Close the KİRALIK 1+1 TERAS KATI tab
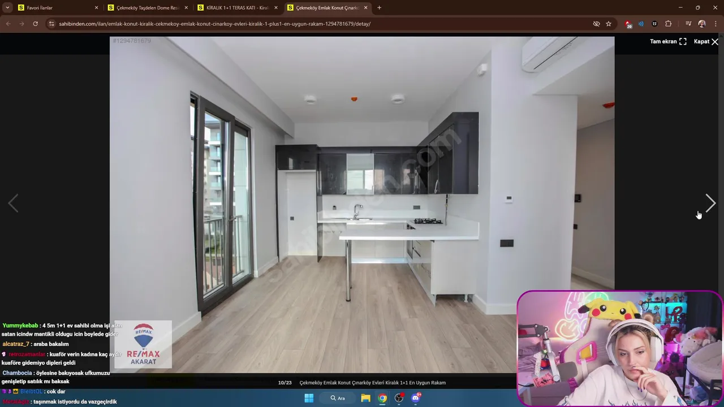The height and width of the screenshot is (407, 724). pos(276,8)
